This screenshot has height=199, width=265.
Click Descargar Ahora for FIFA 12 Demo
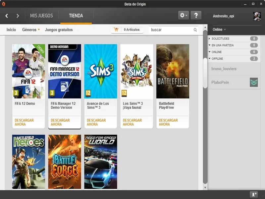(24, 122)
